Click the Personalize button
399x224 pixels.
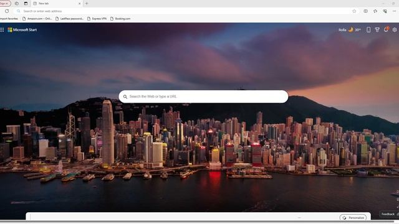353,218
